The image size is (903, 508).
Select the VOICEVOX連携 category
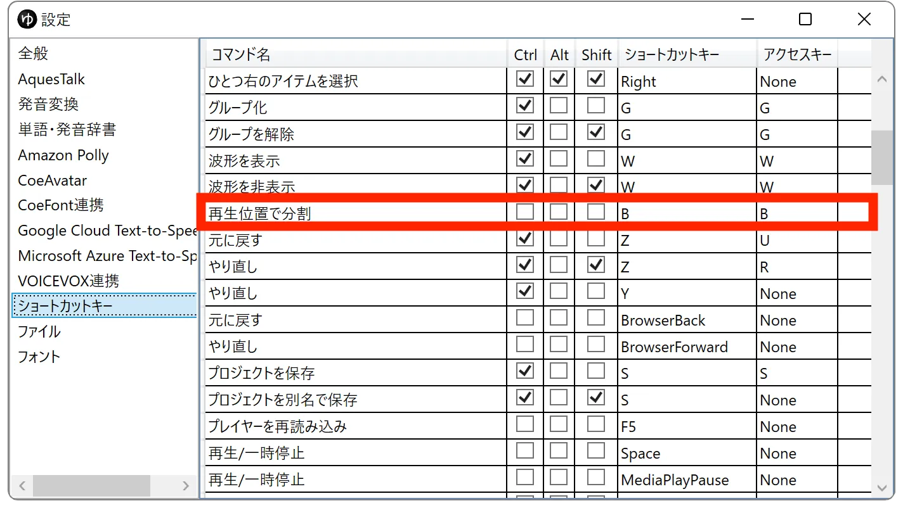pos(68,281)
